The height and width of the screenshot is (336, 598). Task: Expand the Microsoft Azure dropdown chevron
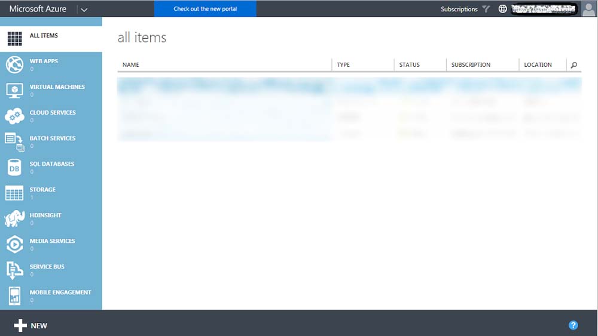83,10
